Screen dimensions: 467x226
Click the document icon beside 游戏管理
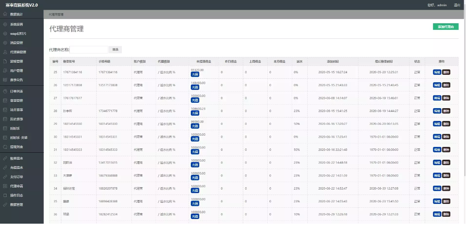coord(5,62)
